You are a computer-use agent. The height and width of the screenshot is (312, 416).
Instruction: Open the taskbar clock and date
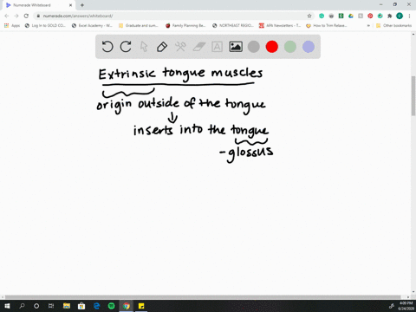point(406,306)
